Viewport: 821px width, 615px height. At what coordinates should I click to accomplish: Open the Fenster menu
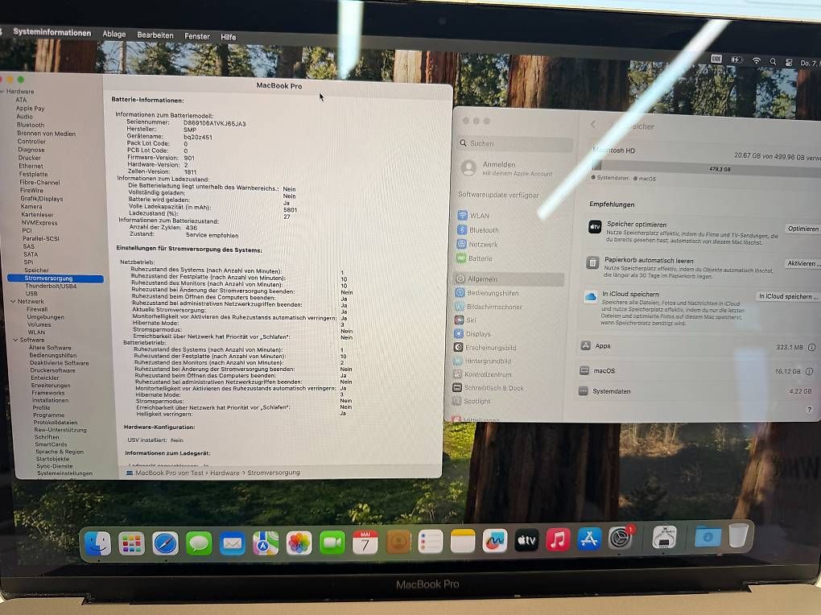coord(197,36)
